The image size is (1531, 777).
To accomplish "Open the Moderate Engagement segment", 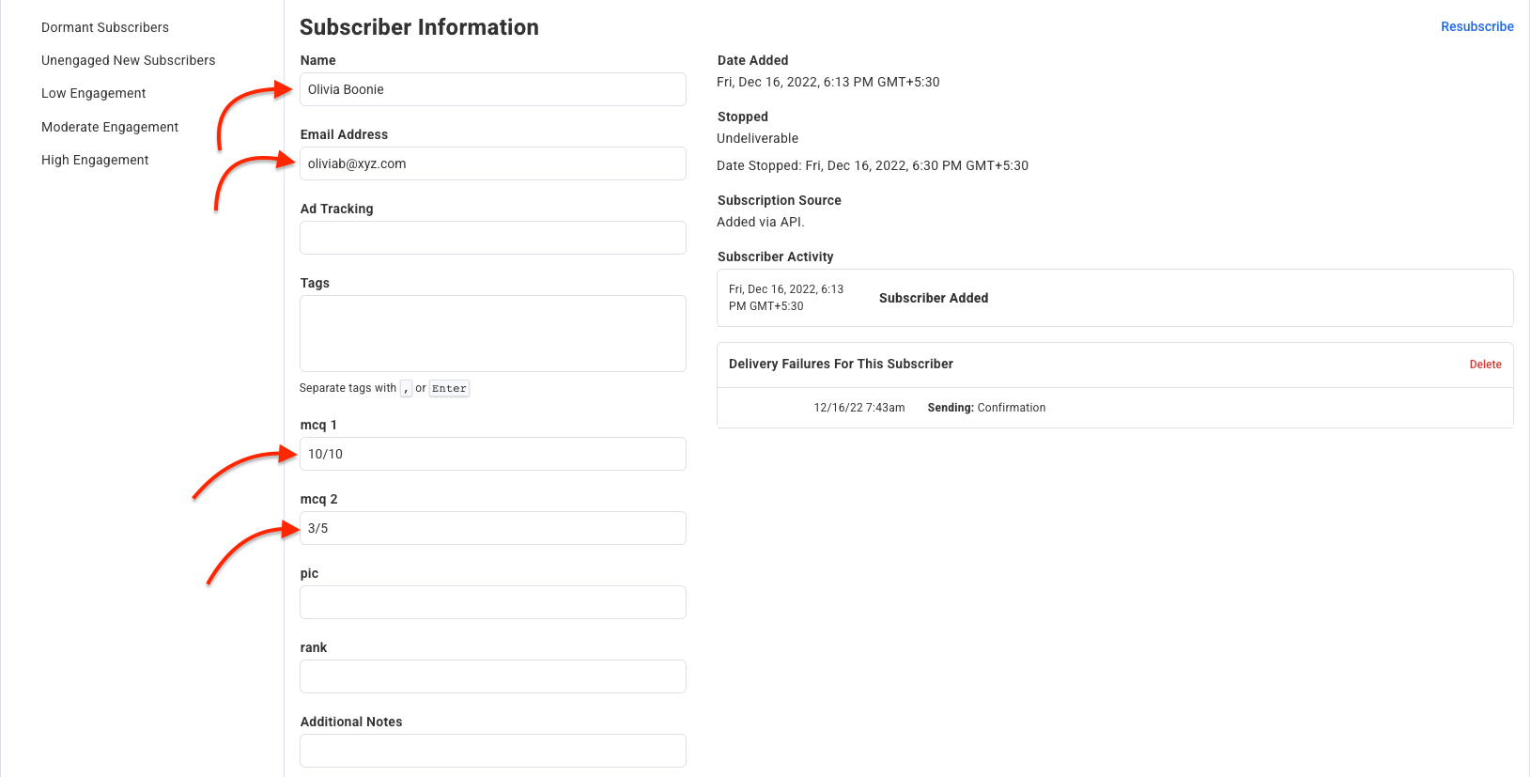I will pyautogui.click(x=110, y=127).
